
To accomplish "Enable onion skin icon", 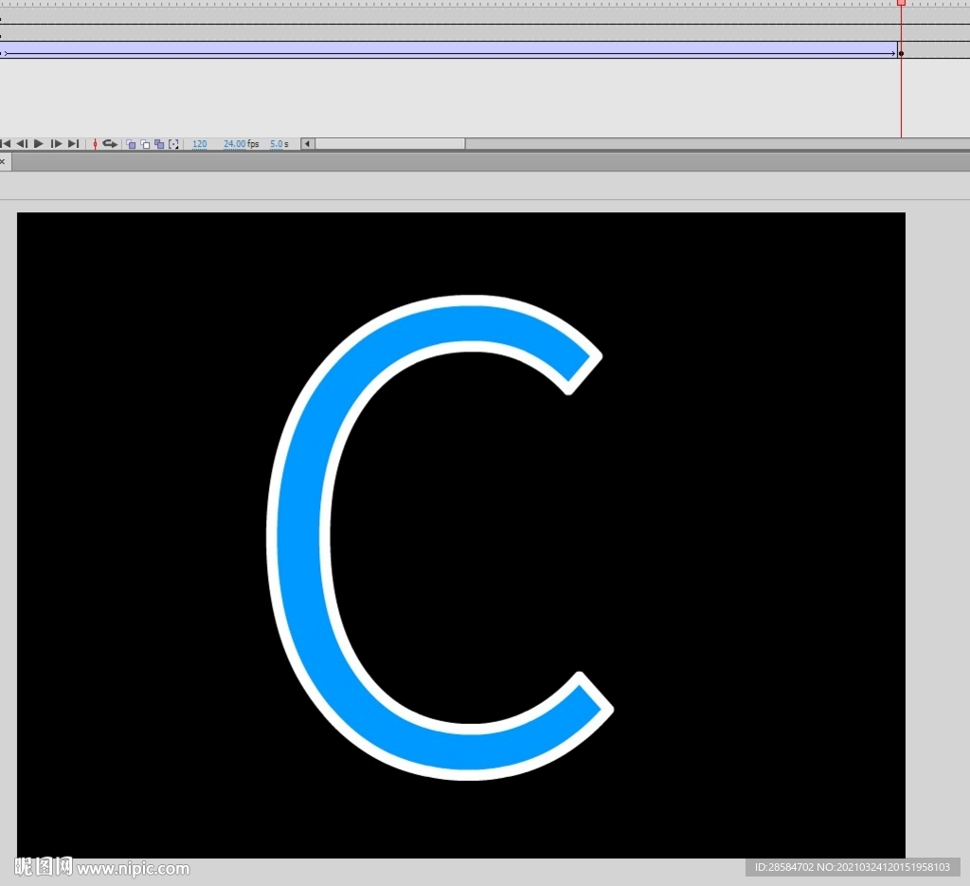I will (x=131, y=144).
